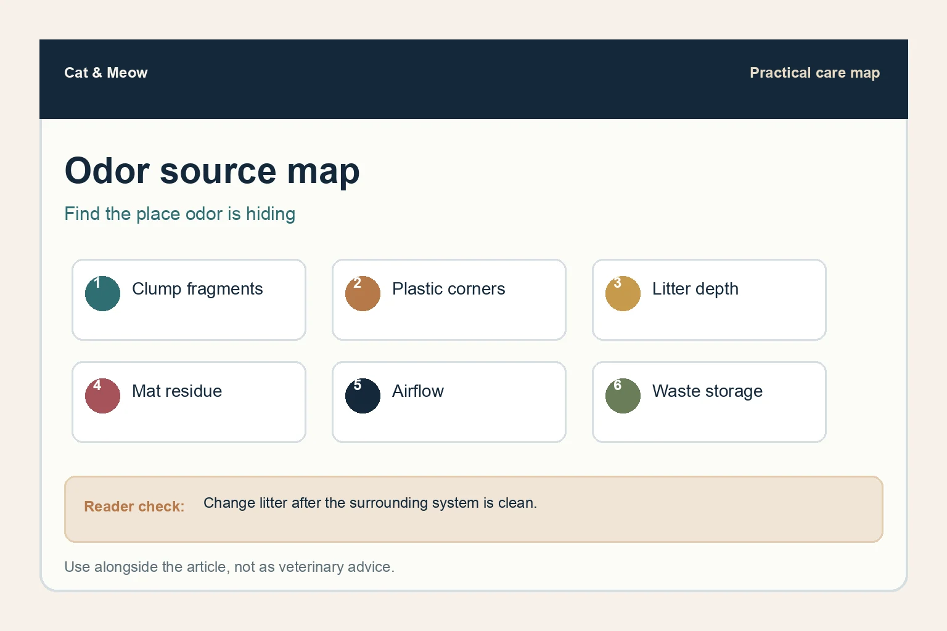Open the Litter depth card

tap(709, 299)
